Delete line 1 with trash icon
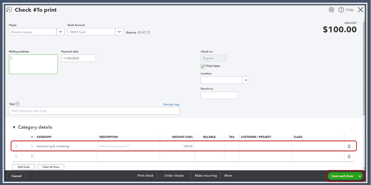This screenshot has width=371, height=185. coord(349,146)
